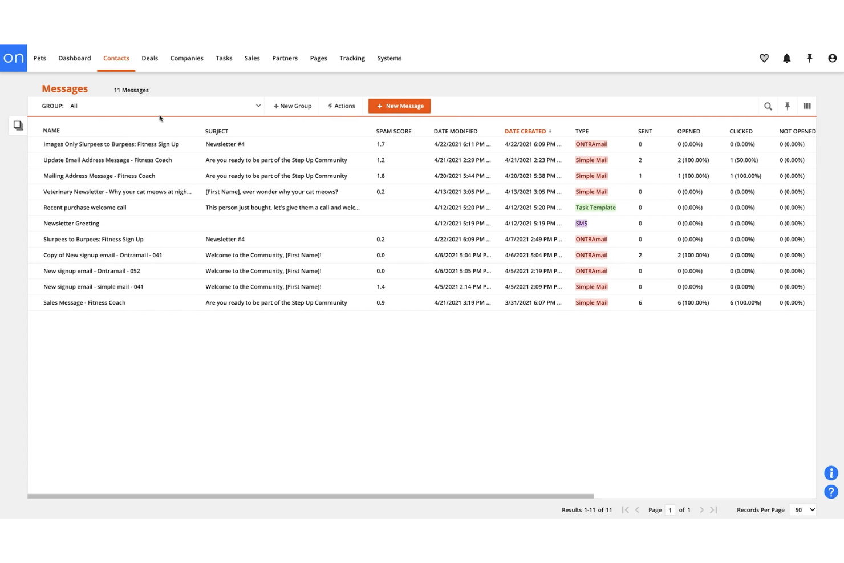
Task: Go to the first results page
Action: coord(626,510)
